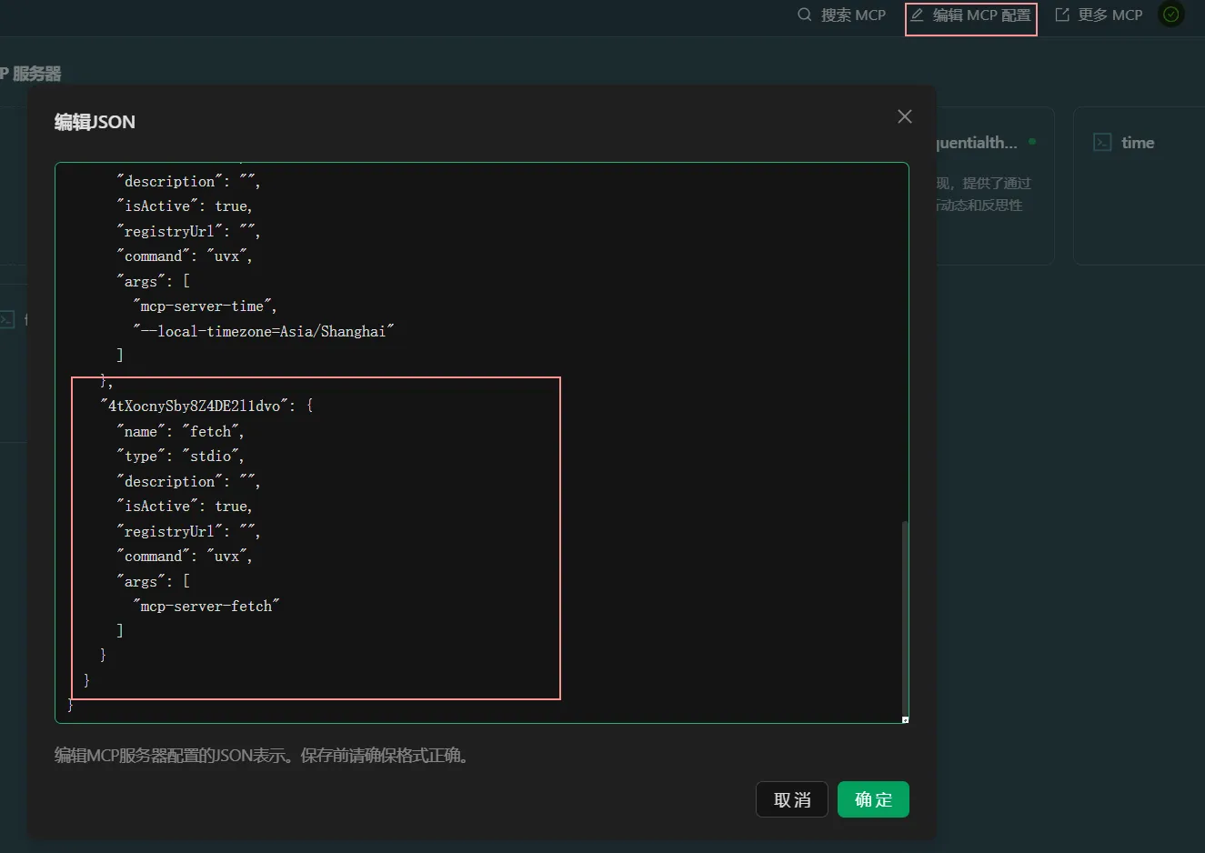Image resolution: width=1205 pixels, height=853 pixels.
Task: Open the sequentialth... server card title
Action: 977,143
